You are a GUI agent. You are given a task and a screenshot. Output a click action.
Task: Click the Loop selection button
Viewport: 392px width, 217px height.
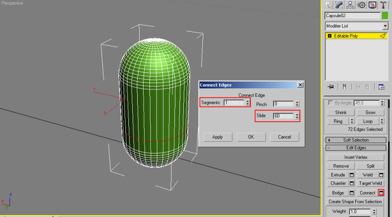[368, 121]
